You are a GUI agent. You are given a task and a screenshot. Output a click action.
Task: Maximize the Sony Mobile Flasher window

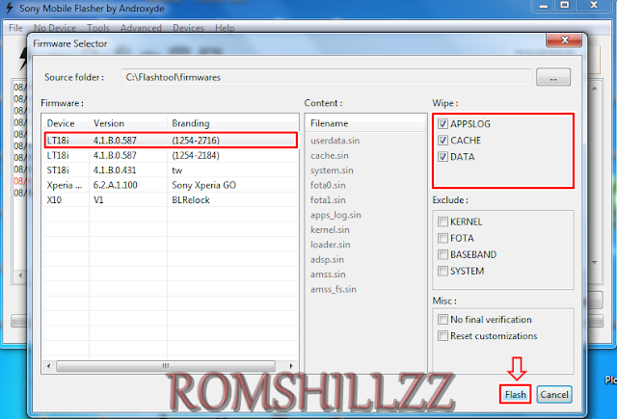565,6
